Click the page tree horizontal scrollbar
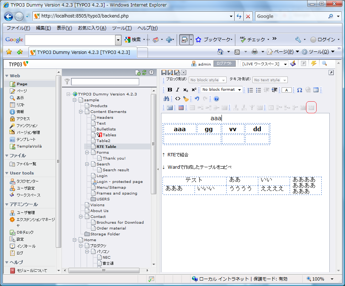The image size is (345, 286). pyautogui.click(x=104, y=270)
